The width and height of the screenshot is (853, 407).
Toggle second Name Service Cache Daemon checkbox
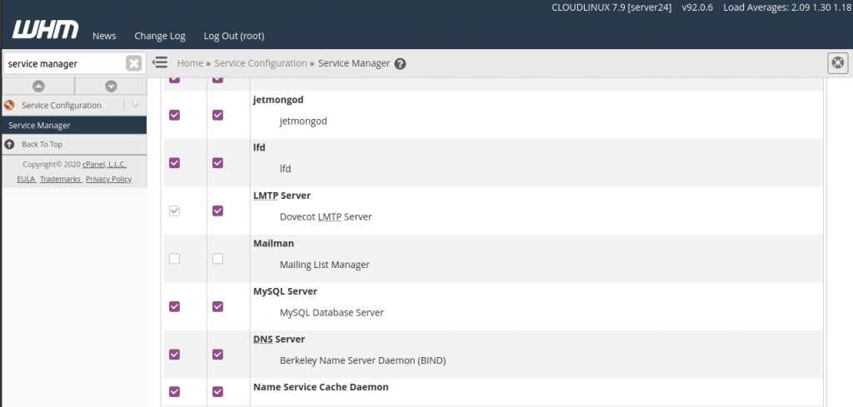(217, 391)
